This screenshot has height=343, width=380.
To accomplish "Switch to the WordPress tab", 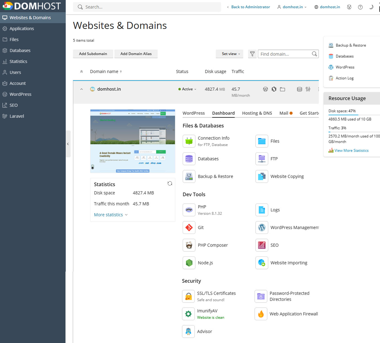I will [194, 113].
